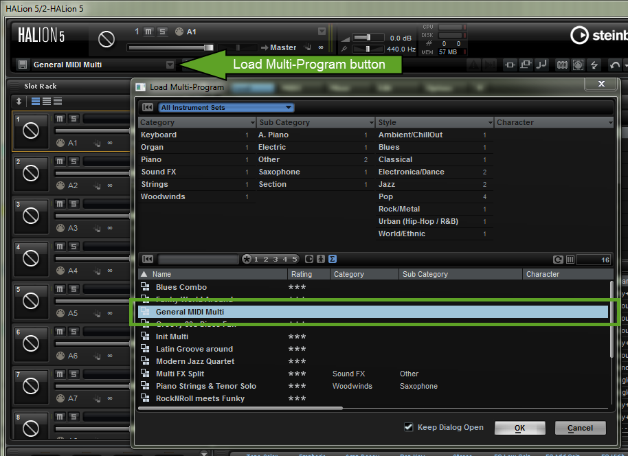Open the Character column filter dropdown
Screen dimensions: 628x456
[x=610, y=122]
